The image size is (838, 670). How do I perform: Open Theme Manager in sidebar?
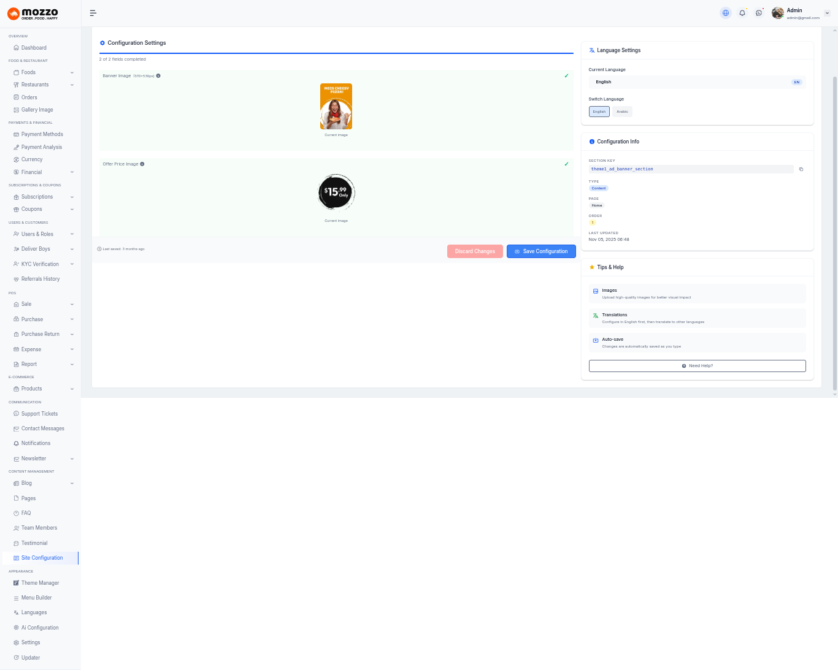(x=40, y=583)
